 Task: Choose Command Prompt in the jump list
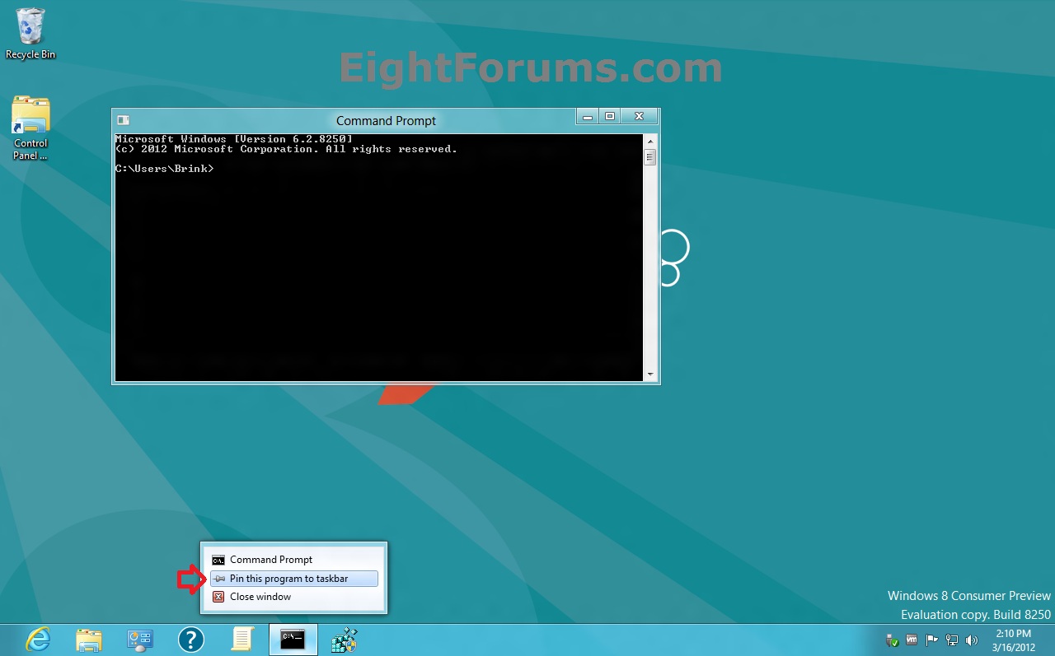tap(294, 560)
